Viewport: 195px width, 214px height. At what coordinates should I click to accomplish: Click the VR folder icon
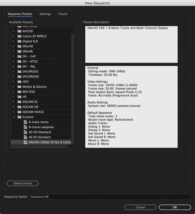pos(19,97)
